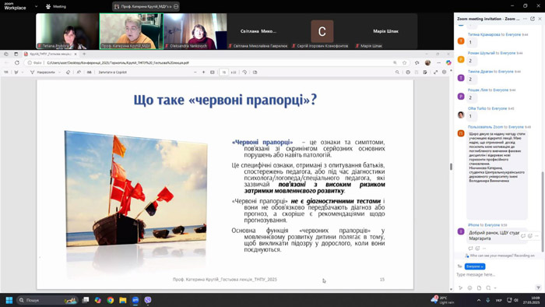Close the Zoom chat panel
The height and width of the screenshot is (307, 545).
click(540, 19)
